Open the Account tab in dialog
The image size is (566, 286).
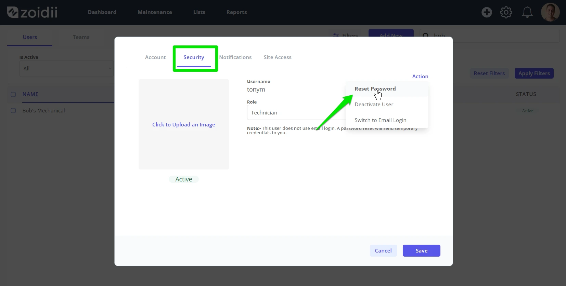coord(155,57)
